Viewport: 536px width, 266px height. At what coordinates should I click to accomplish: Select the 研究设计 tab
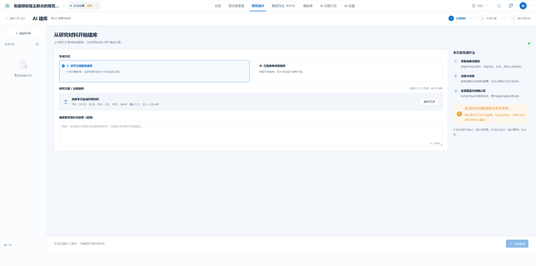(258, 6)
